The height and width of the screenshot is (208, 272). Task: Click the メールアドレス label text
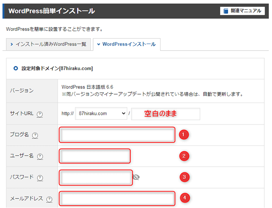pyautogui.click(x=26, y=198)
